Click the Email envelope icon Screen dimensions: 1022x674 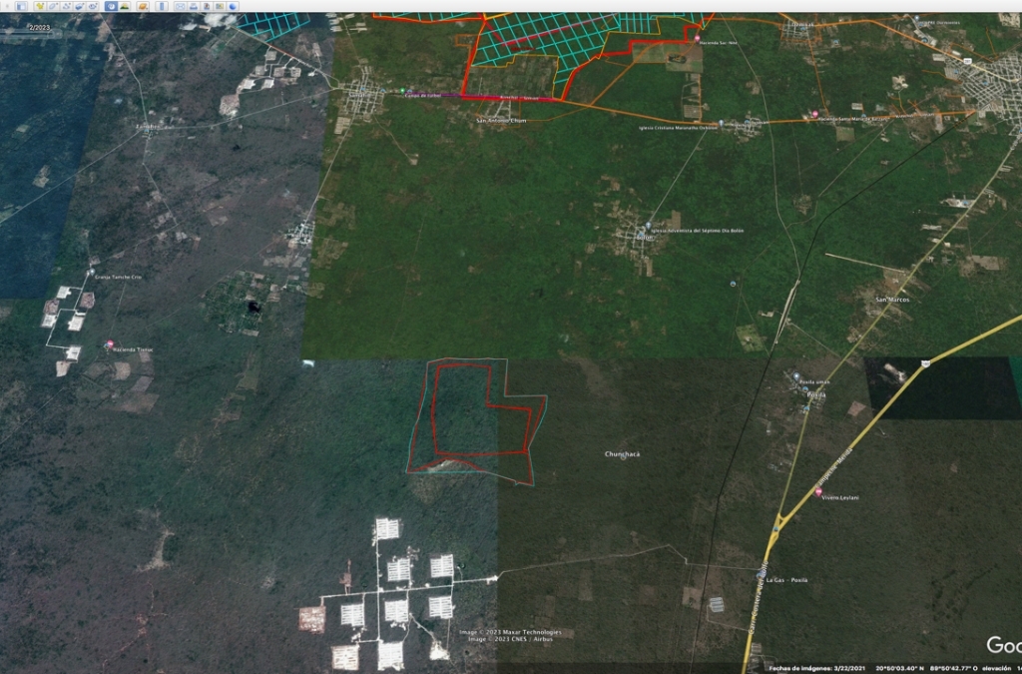tap(181, 6)
